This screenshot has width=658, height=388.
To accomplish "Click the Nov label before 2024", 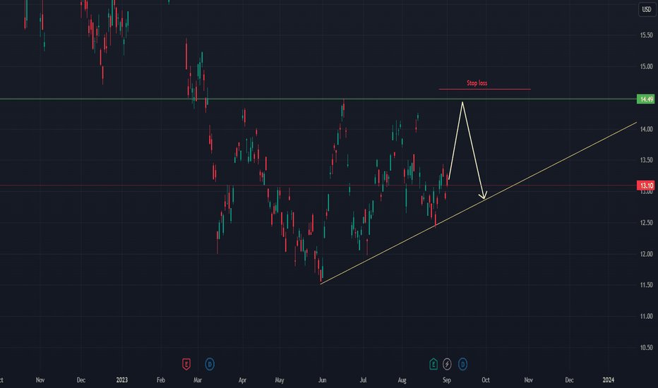I will (528, 380).
